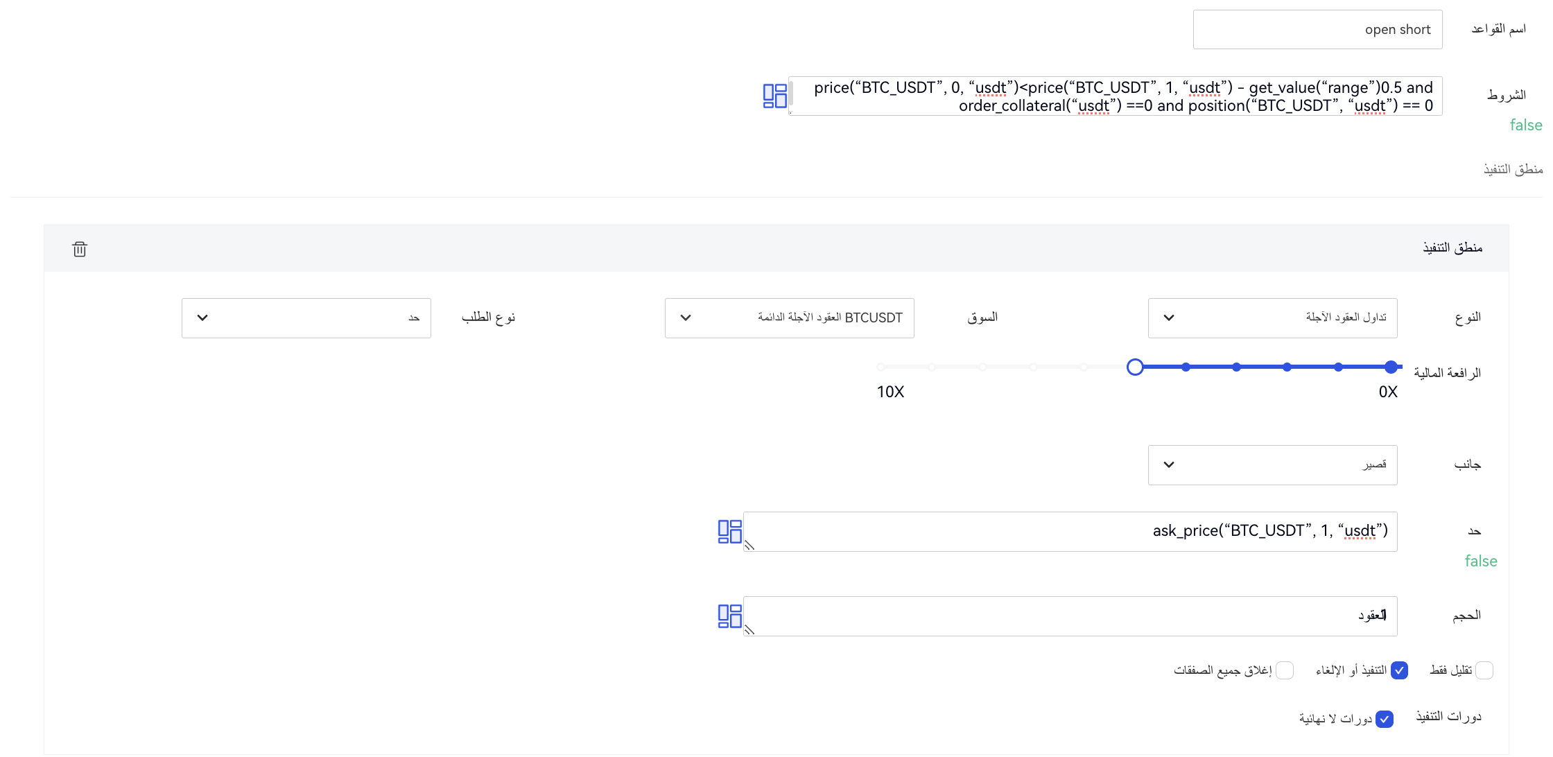The height and width of the screenshot is (757, 1553).
Task: Open formula builder icon beside conditions field
Action: click(x=774, y=96)
